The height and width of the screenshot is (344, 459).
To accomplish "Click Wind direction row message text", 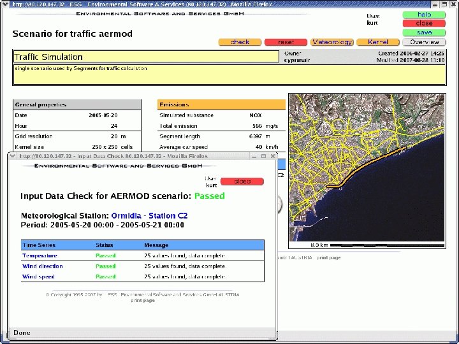I will click(x=186, y=266).
